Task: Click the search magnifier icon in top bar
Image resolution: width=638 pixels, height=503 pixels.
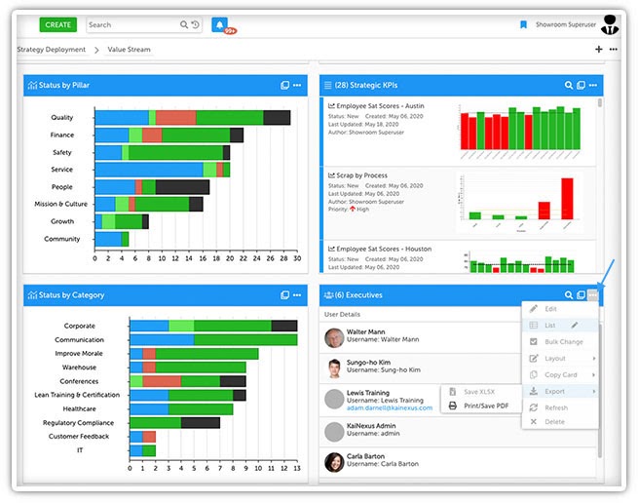Action: (184, 24)
